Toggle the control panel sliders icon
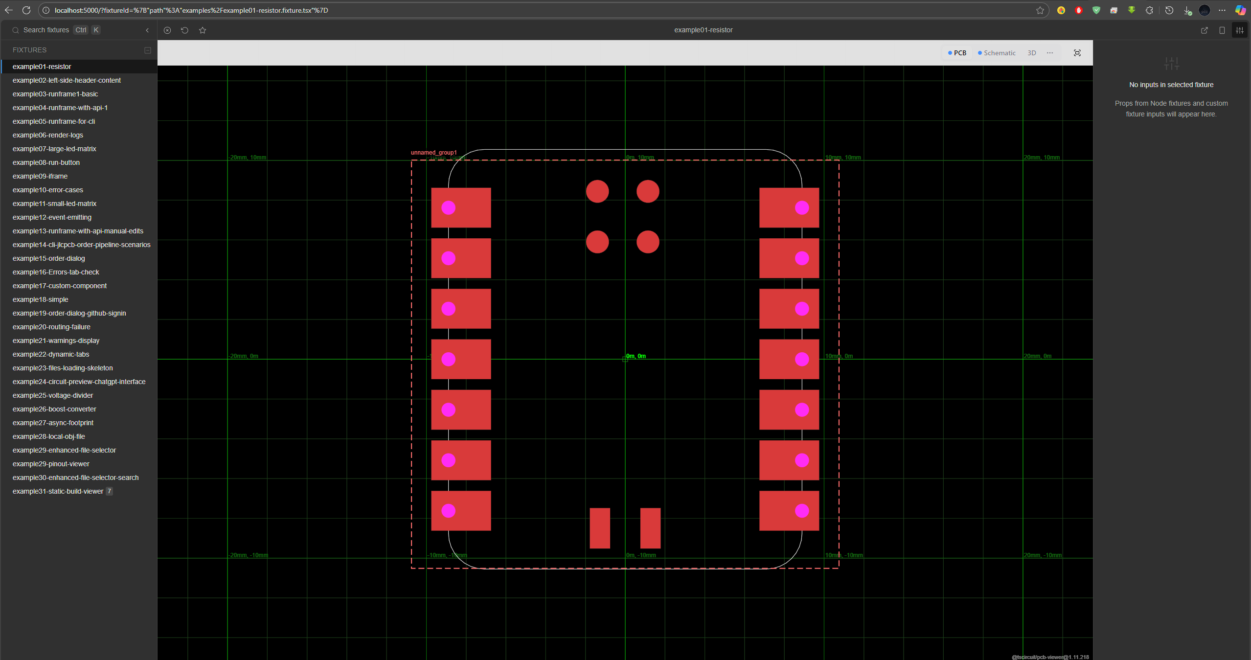The image size is (1251, 660). [1239, 30]
